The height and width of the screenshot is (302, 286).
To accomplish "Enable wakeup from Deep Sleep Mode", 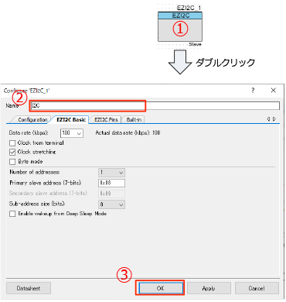I will 12,214.
